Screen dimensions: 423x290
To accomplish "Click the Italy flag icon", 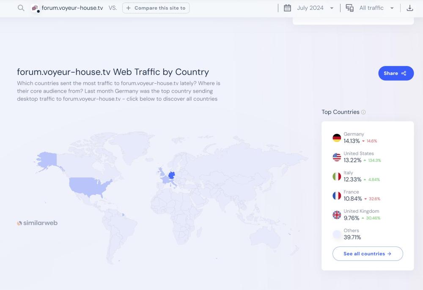I will point(337,177).
